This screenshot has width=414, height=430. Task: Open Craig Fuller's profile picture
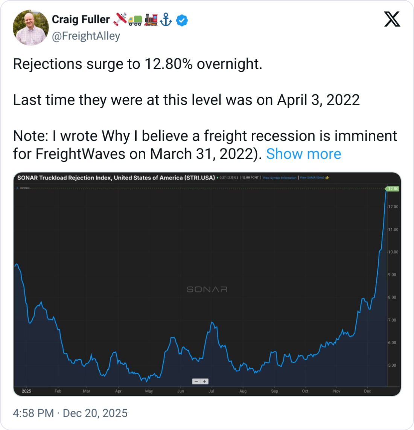click(x=30, y=27)
